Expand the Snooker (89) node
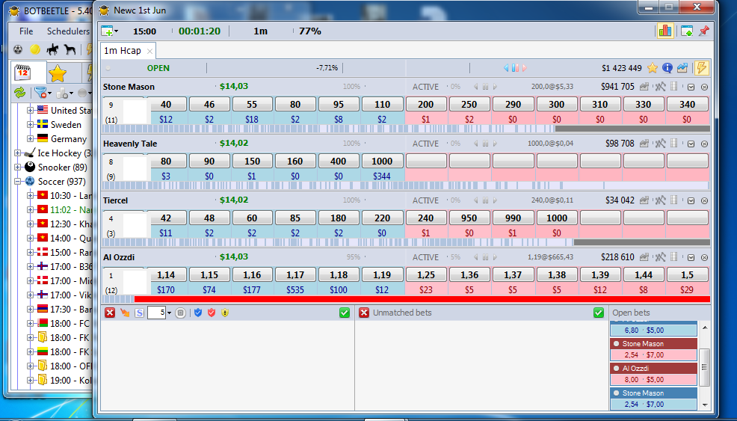The height and width of the screenshot is (421, 737). tap(17, 167)
